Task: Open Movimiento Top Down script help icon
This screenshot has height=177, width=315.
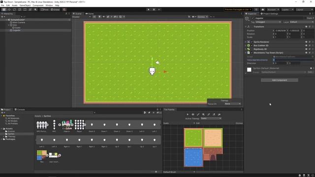Action: pos(306,53)
